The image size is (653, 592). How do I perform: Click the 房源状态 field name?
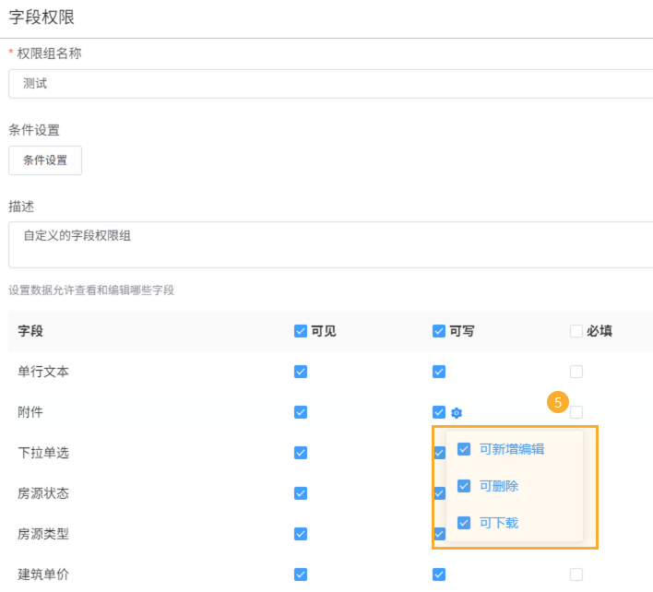[x=43, y=493]
